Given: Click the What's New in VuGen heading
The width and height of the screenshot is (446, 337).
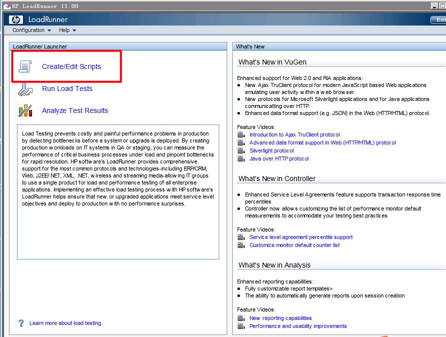Looking at the screenshot, I should pos(272,62).
